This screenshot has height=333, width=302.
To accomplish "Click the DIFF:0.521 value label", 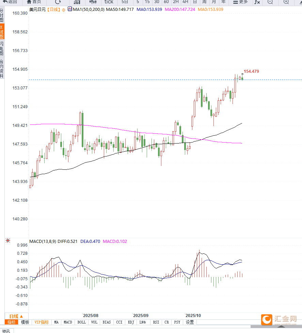I will tap(67, 242).
